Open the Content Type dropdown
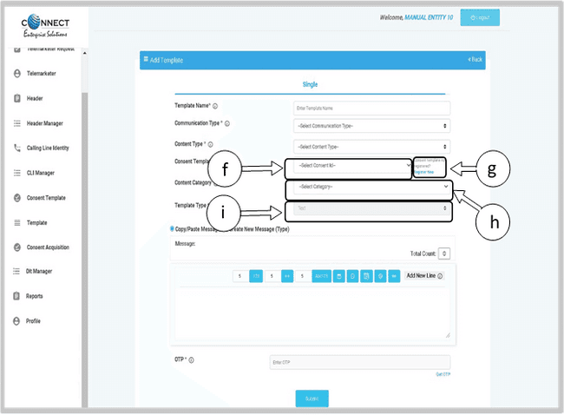This screenshot has height=415, width=564. coord(371,147)
